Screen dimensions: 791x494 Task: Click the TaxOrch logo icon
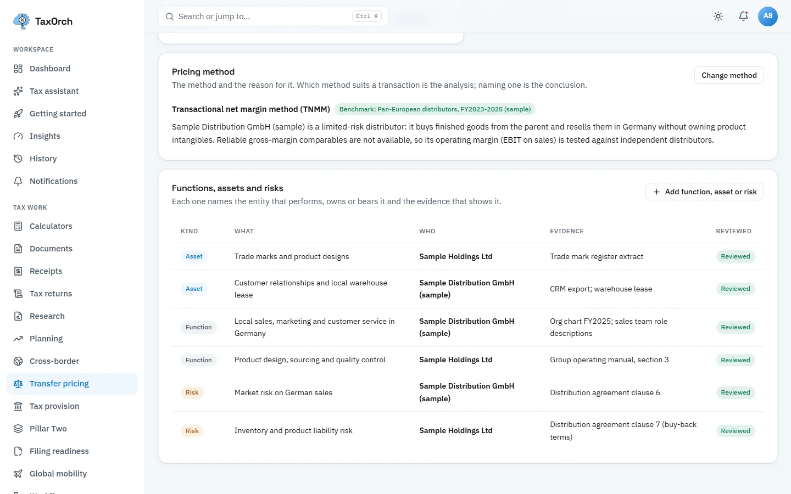pyautogui.click(x=21, y=21)
